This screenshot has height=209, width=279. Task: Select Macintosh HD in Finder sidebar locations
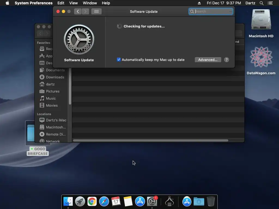click(52, 127)
